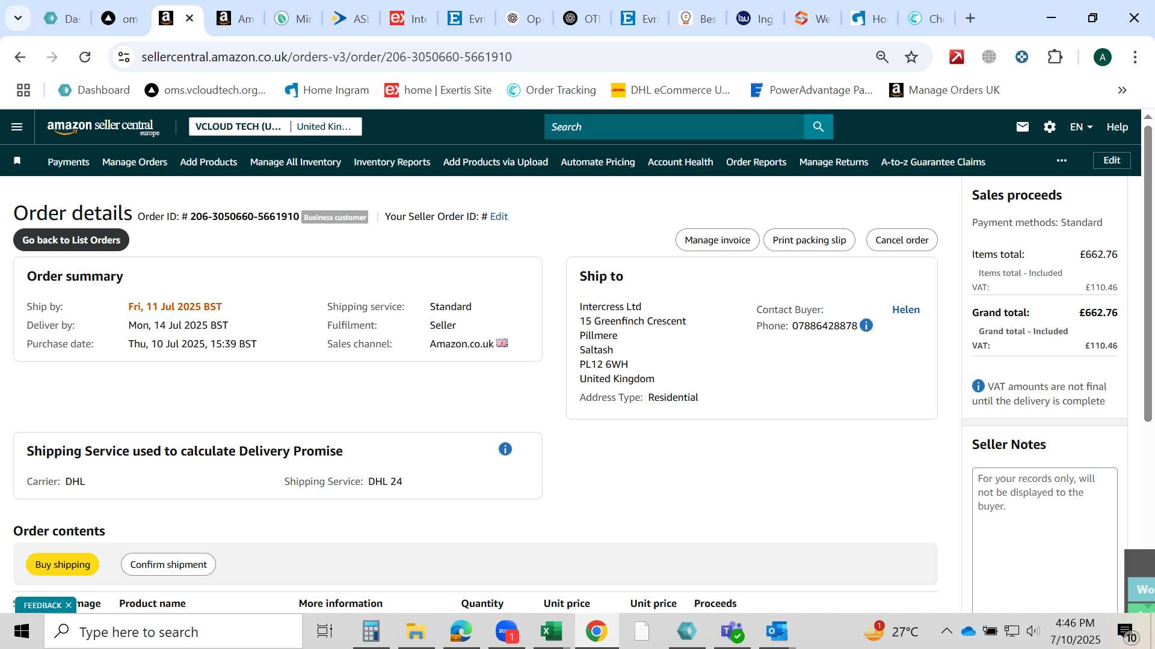The image size is (1155, 649).
Task: Open the settings gear icon
Action: [1050, 127]
